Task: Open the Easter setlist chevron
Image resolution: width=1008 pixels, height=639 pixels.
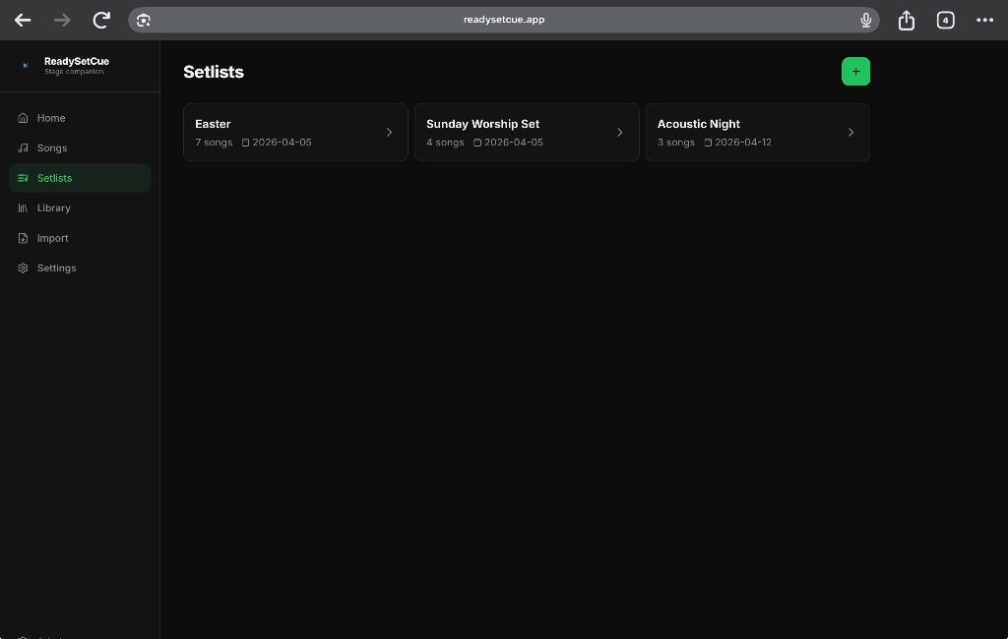Action: tap(389, 133)
